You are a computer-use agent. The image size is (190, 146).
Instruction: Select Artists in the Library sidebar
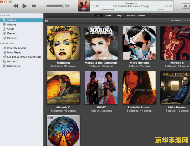(11, 20)
